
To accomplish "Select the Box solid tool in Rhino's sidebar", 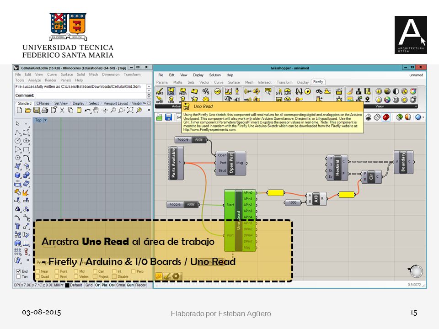I will (x=18, y=175).
